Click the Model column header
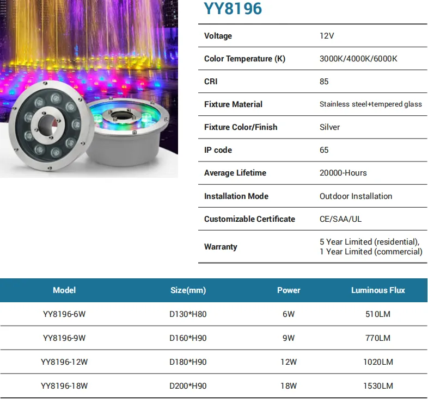The width and height of the screenshot is (428, 399). click(64, 290)
